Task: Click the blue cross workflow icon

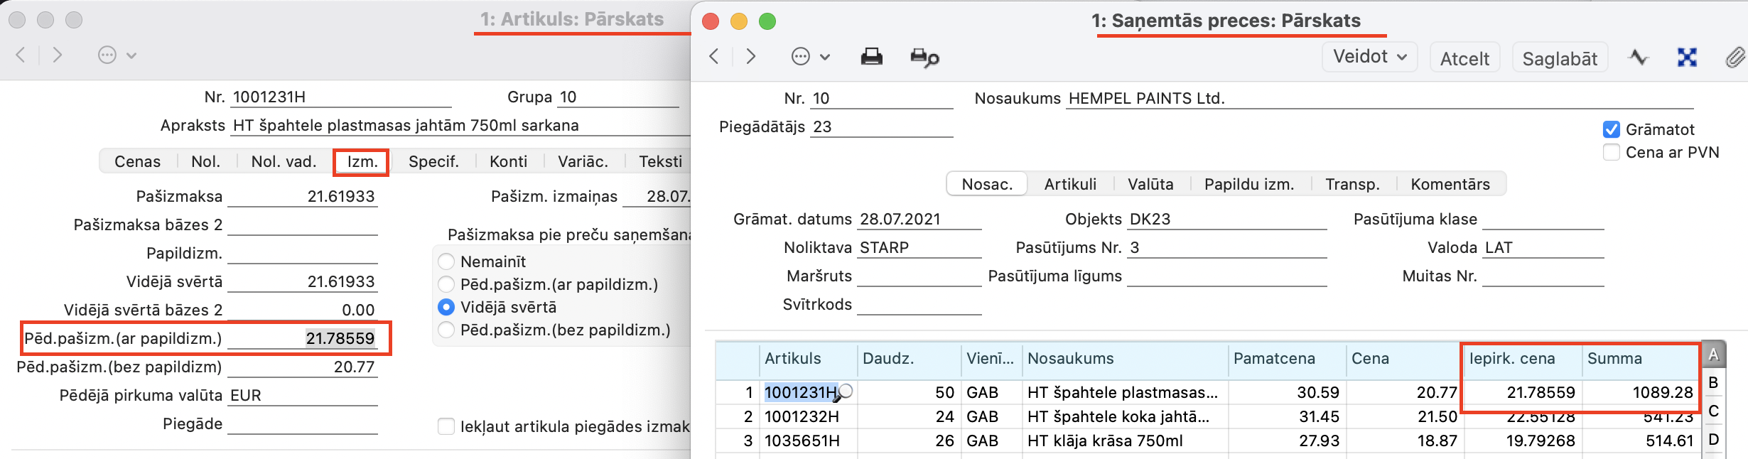Action: coord(1687,58)
